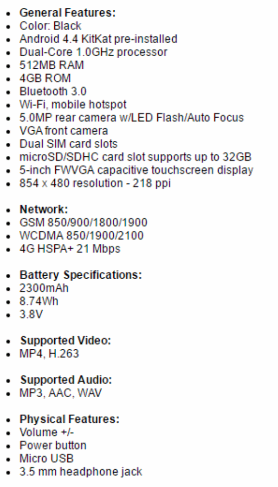Click Android 4.4 KitKat pre-installed text
278x487 pixels.
coord(98,39)
